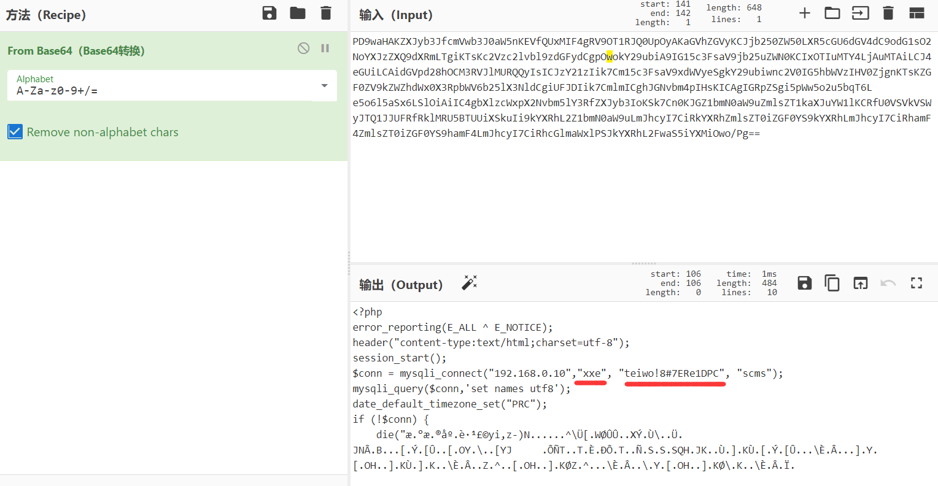The width and height of the screenshot is (938, 486).
Task: Click the "teiwo!8#7ERe1DPC" password string
Action: click(675, 373)
